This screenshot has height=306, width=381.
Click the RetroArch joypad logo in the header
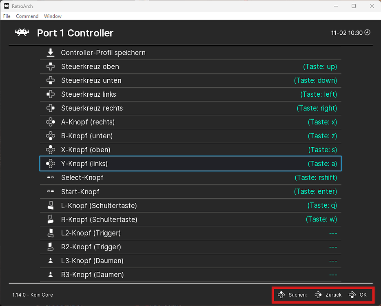22,32
